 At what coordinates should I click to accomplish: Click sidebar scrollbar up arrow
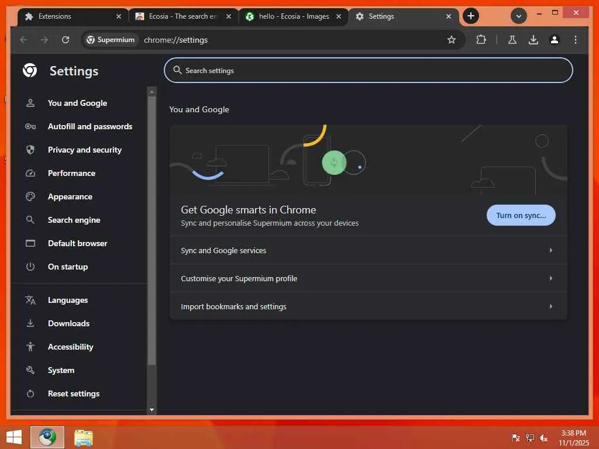pos(152,92)
